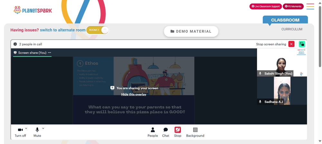Click 'Having issues?' text
The width and height of the screenshot is (322, 144).
[x=25, y=30]
